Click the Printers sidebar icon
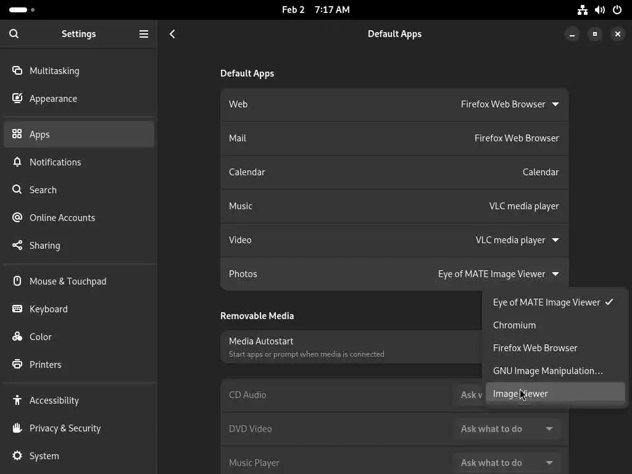This screenshot has height=474, width=632. [x=17, y=364]
